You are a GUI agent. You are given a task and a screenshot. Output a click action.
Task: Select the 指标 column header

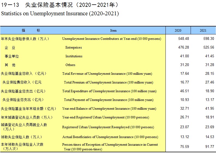point(31,30)
